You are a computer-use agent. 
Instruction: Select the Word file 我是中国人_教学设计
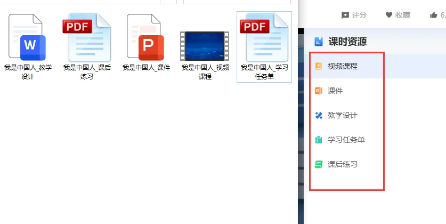28,47
